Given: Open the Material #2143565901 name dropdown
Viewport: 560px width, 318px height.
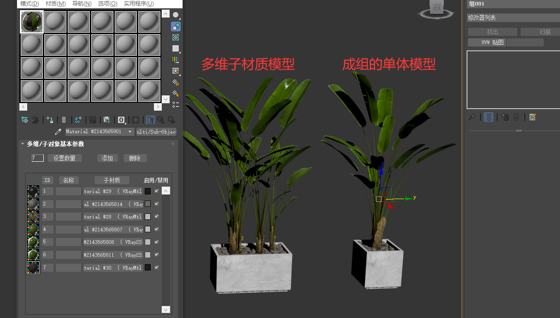Looking at the screenshot, I should pos(130,132).
